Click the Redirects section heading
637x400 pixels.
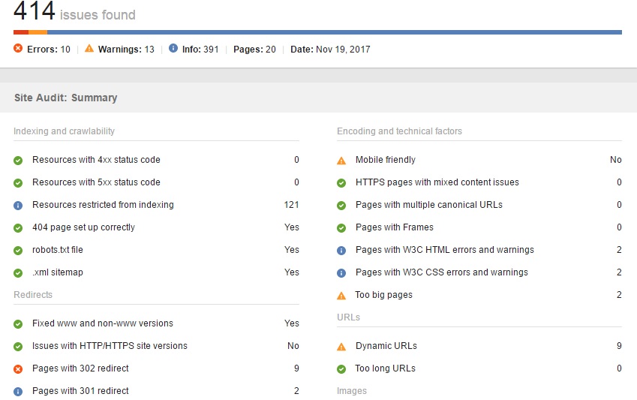click(x=33, y=294)
